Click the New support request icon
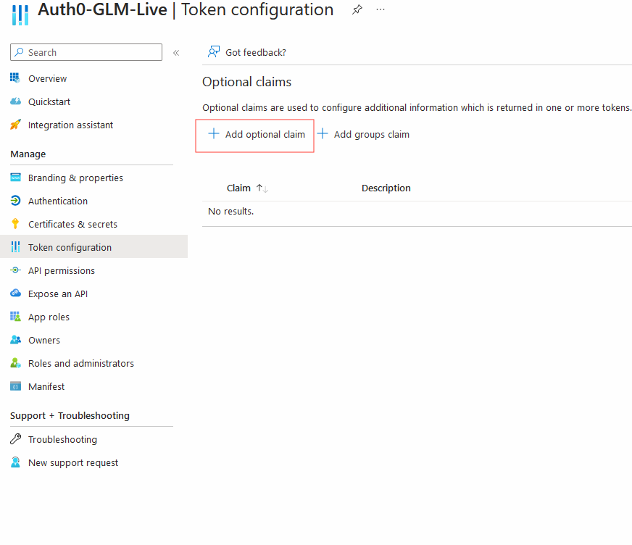This screenshot has height=545, width=632. click(x=15, y=462)
